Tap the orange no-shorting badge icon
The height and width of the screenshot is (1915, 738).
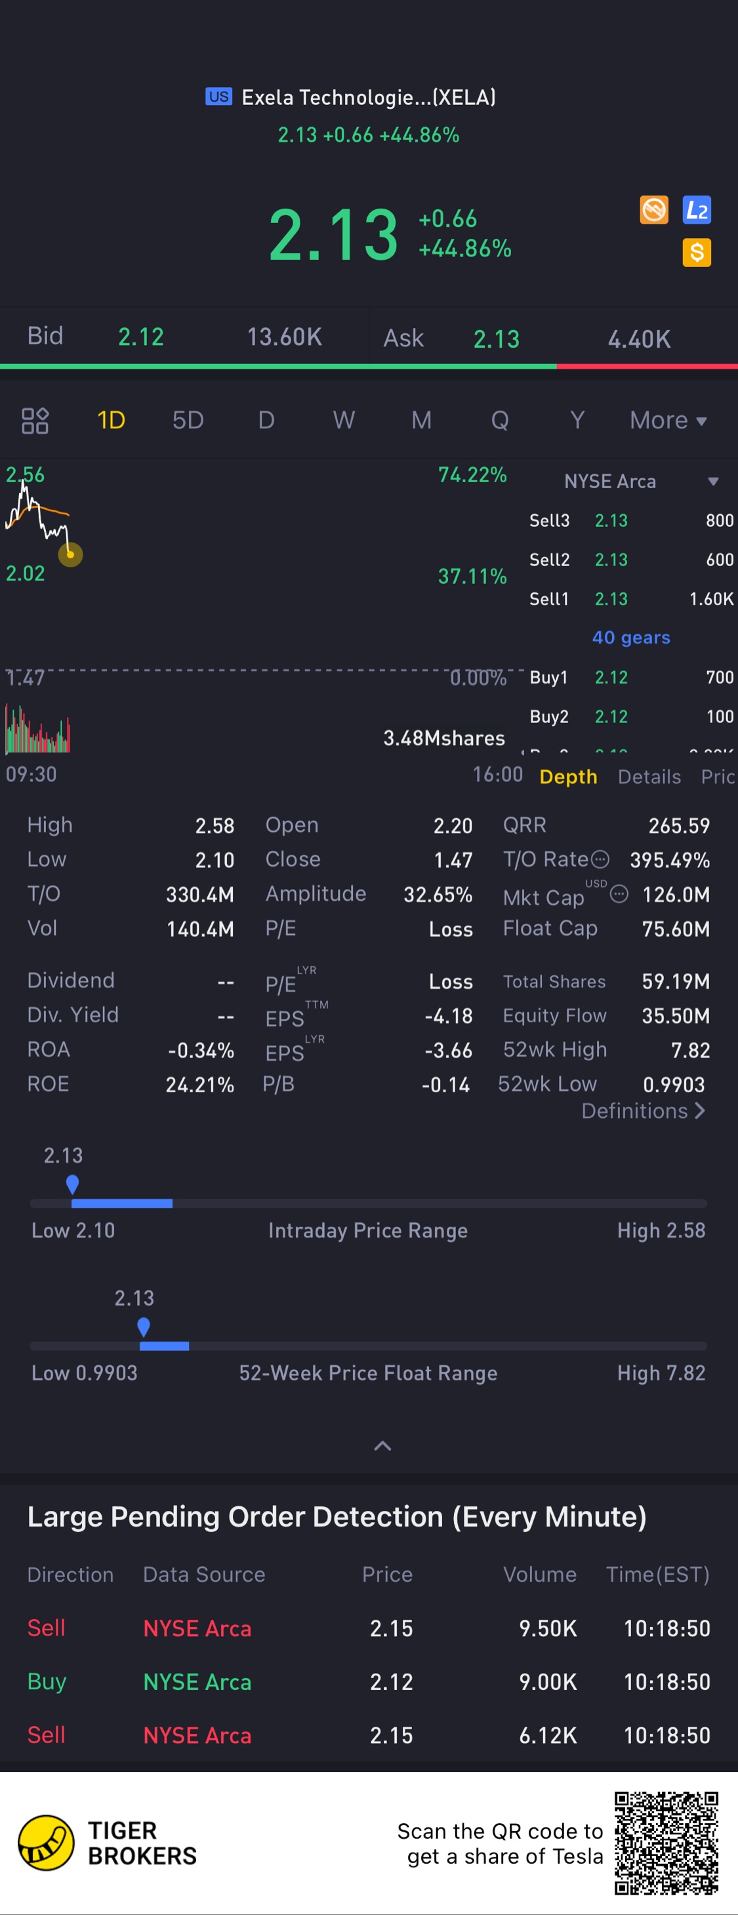[x=654, y=211]
